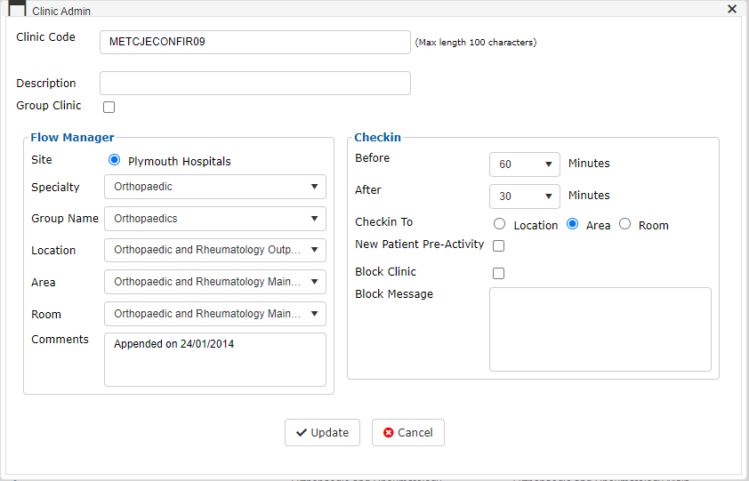Open the Location dropdown list
Image resolution: width=749 pixels, height=481 pixels.
(215, 251)
